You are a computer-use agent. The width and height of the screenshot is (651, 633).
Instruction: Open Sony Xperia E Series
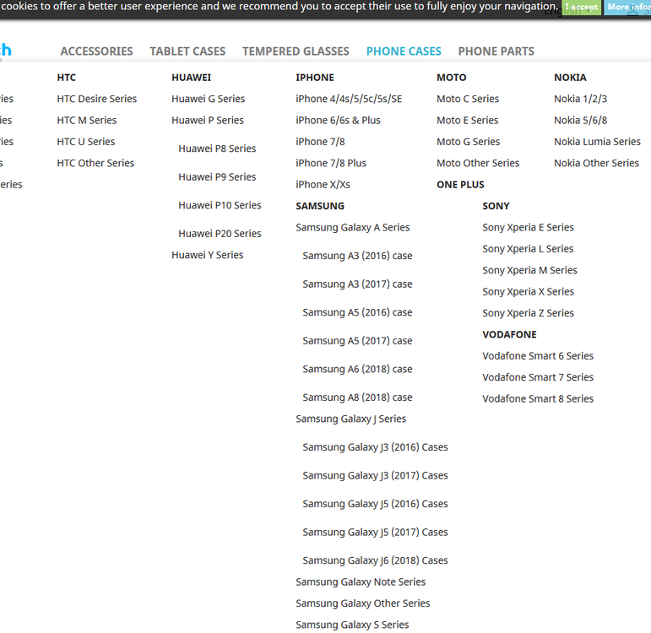pyautogui.click(x=528, y=228)
